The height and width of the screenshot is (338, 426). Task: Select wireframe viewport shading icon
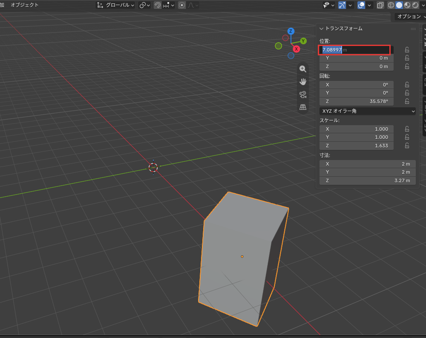click(x=391, y=5)
